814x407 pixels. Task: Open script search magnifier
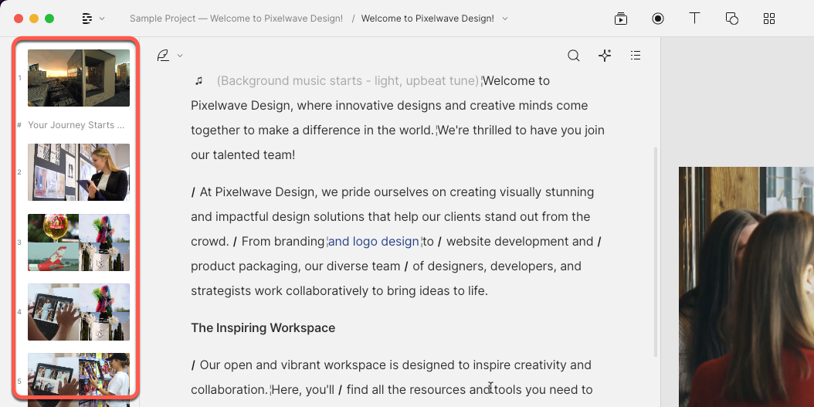(574, 56)
